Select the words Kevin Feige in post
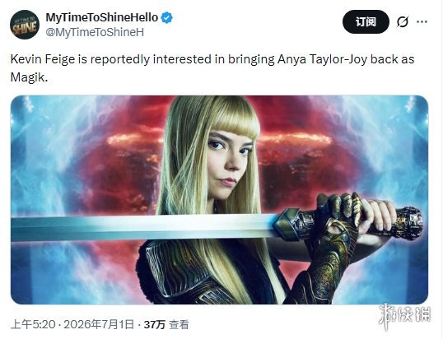443x339 pixels. pyautogui.click(x=43, y=59)
